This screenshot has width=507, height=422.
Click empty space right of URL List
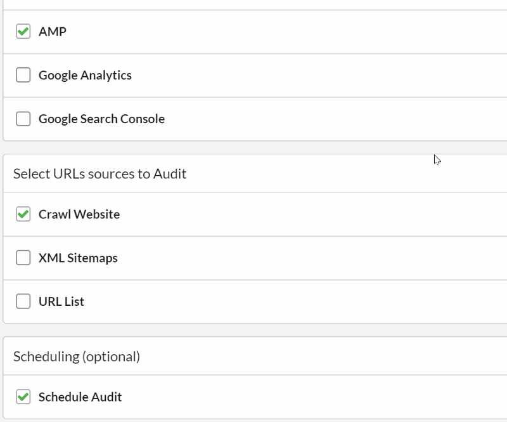tap(317, 301)
